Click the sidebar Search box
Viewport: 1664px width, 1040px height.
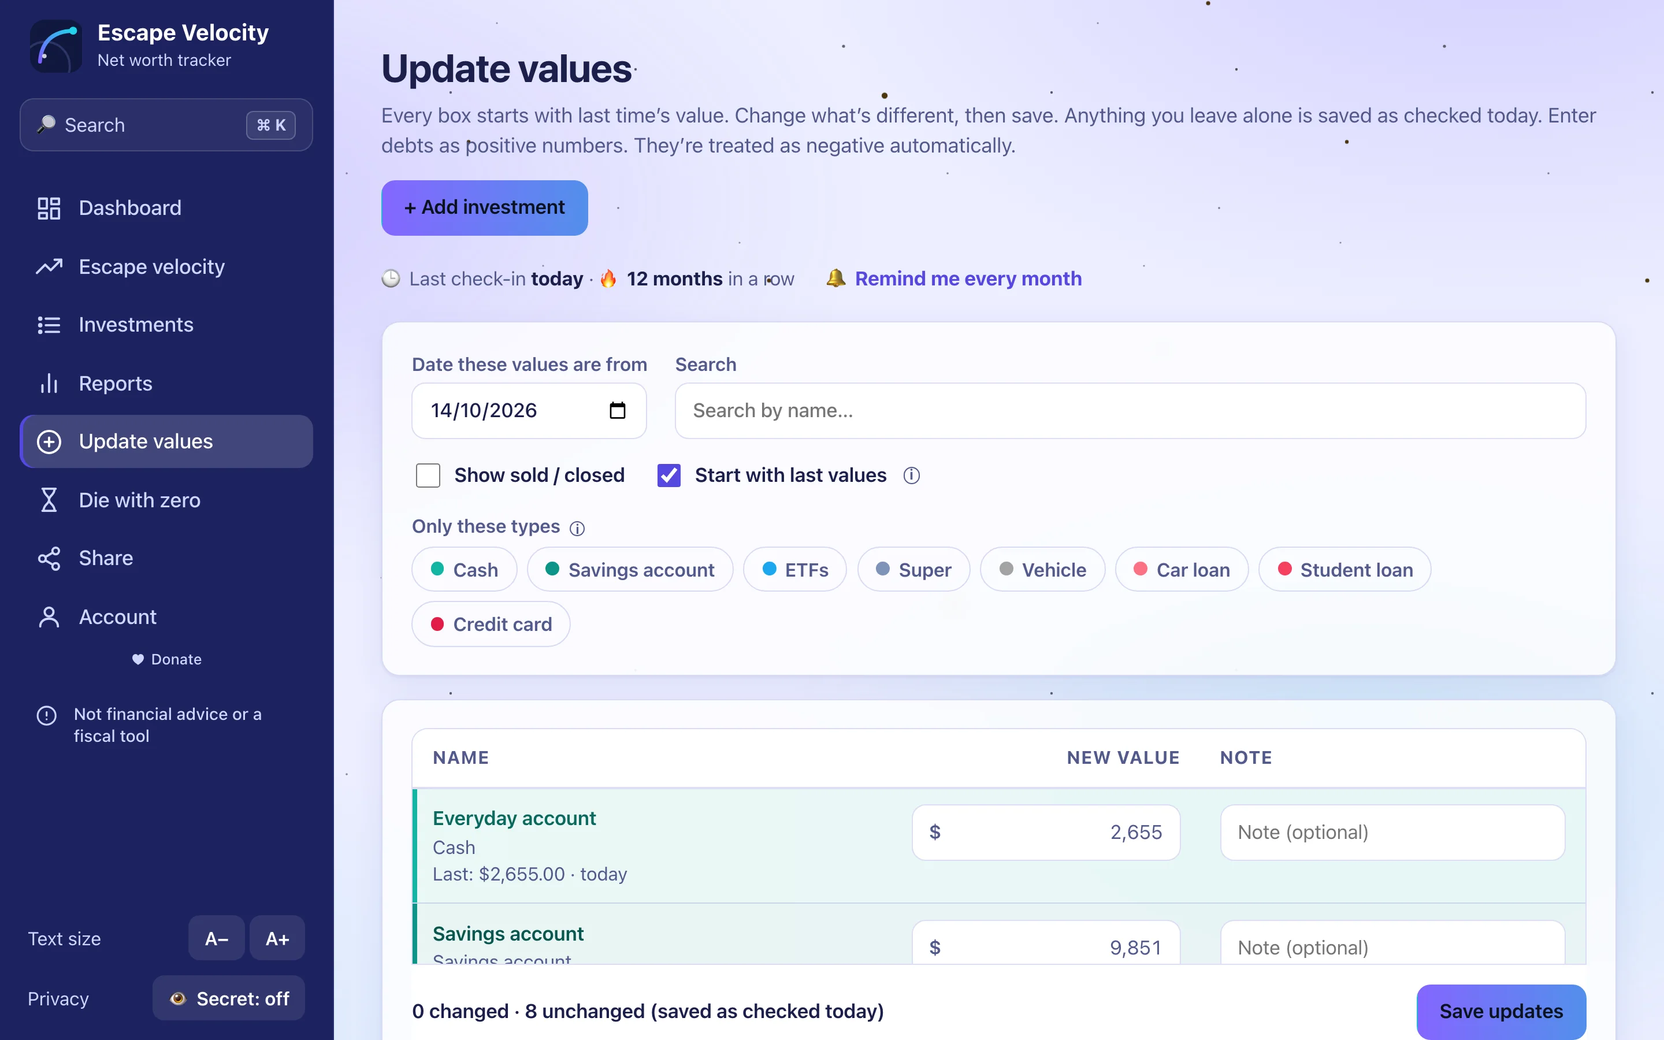pyautogui.click(x=166, y=125)
